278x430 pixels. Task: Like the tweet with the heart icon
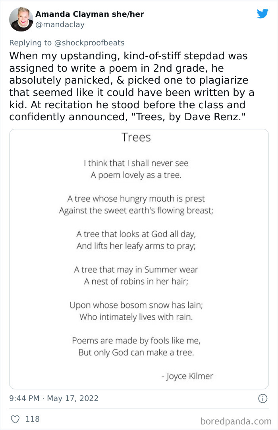(x=15, y=419)
